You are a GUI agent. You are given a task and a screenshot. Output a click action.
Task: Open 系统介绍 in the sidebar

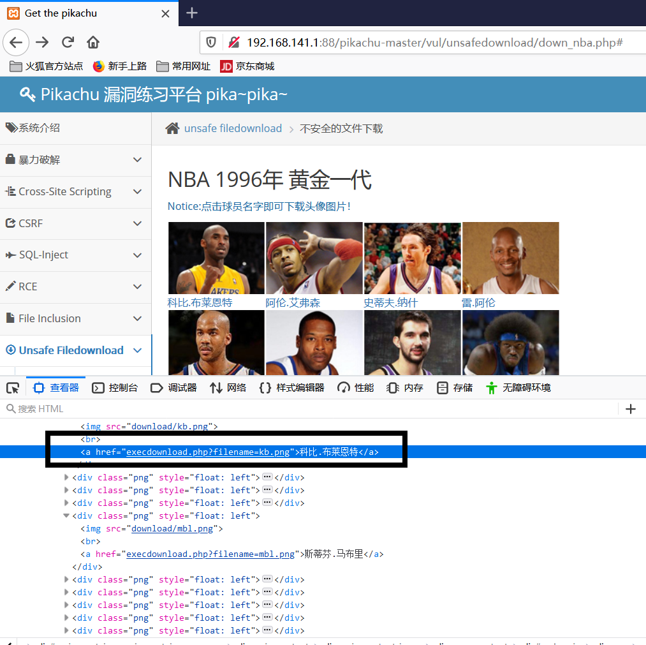point(75,128)
